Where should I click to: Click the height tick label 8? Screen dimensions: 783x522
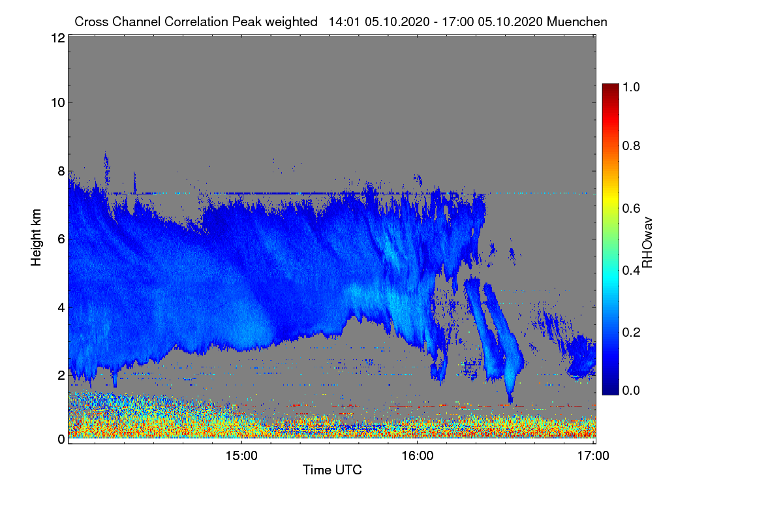click(x=61, y=171)
